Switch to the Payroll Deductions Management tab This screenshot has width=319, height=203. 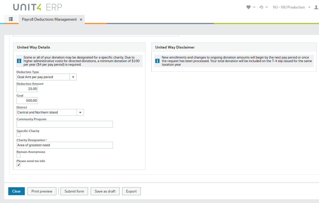49,19
